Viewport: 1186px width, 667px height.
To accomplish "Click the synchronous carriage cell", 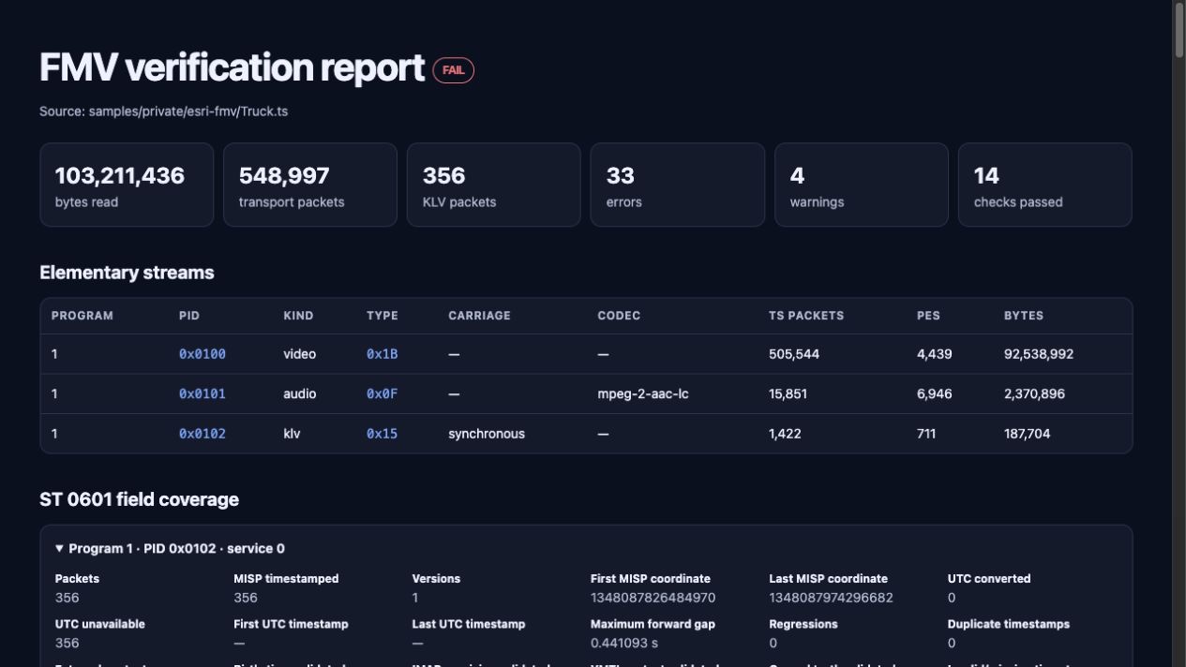I will point(487,434).
